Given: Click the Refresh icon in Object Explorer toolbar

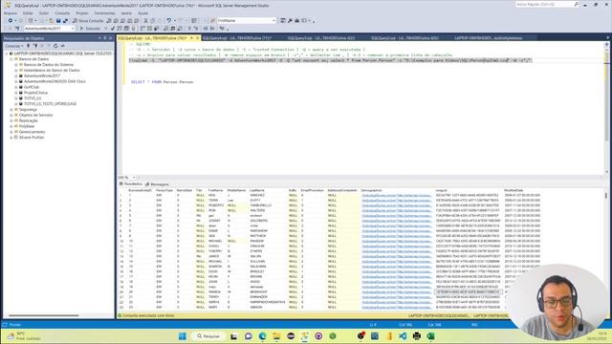Looking at the screenshot, I should (55, 46).
